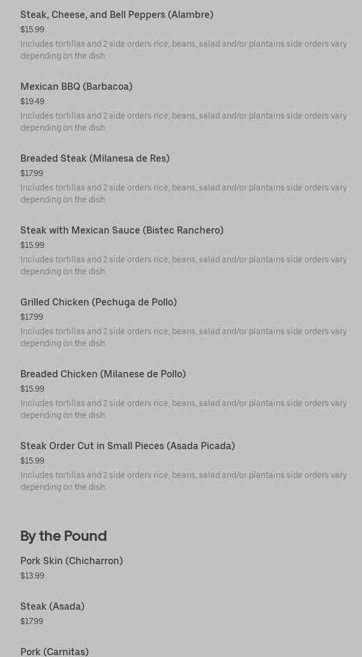
Task: Open Steak with Mexican Sauce (Bistec Ranchero)
Action: [122, 231]
